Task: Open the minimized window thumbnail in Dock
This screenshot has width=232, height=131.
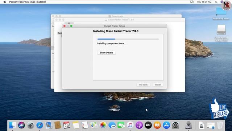Action: [210, 126]
